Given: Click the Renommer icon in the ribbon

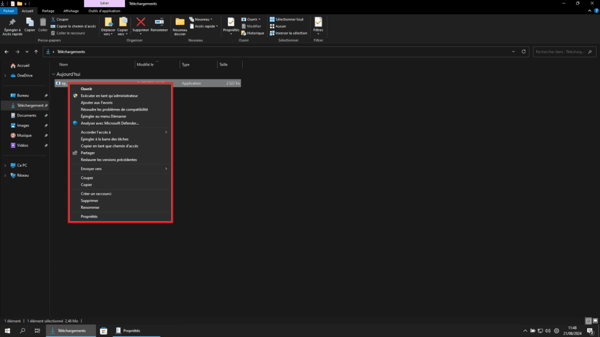Looking at the screenshot, I should click(159, 25).
